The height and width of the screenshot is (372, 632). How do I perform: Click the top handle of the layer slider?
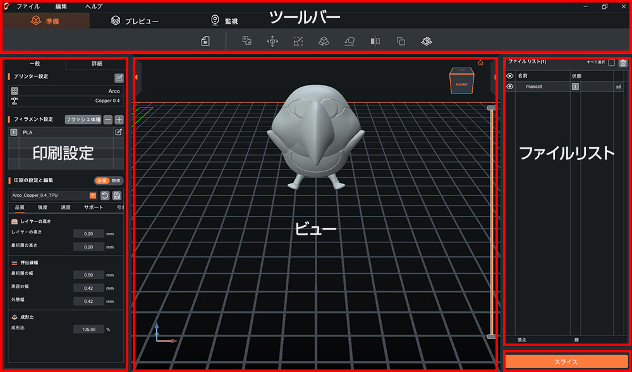[x=492, y=108]
